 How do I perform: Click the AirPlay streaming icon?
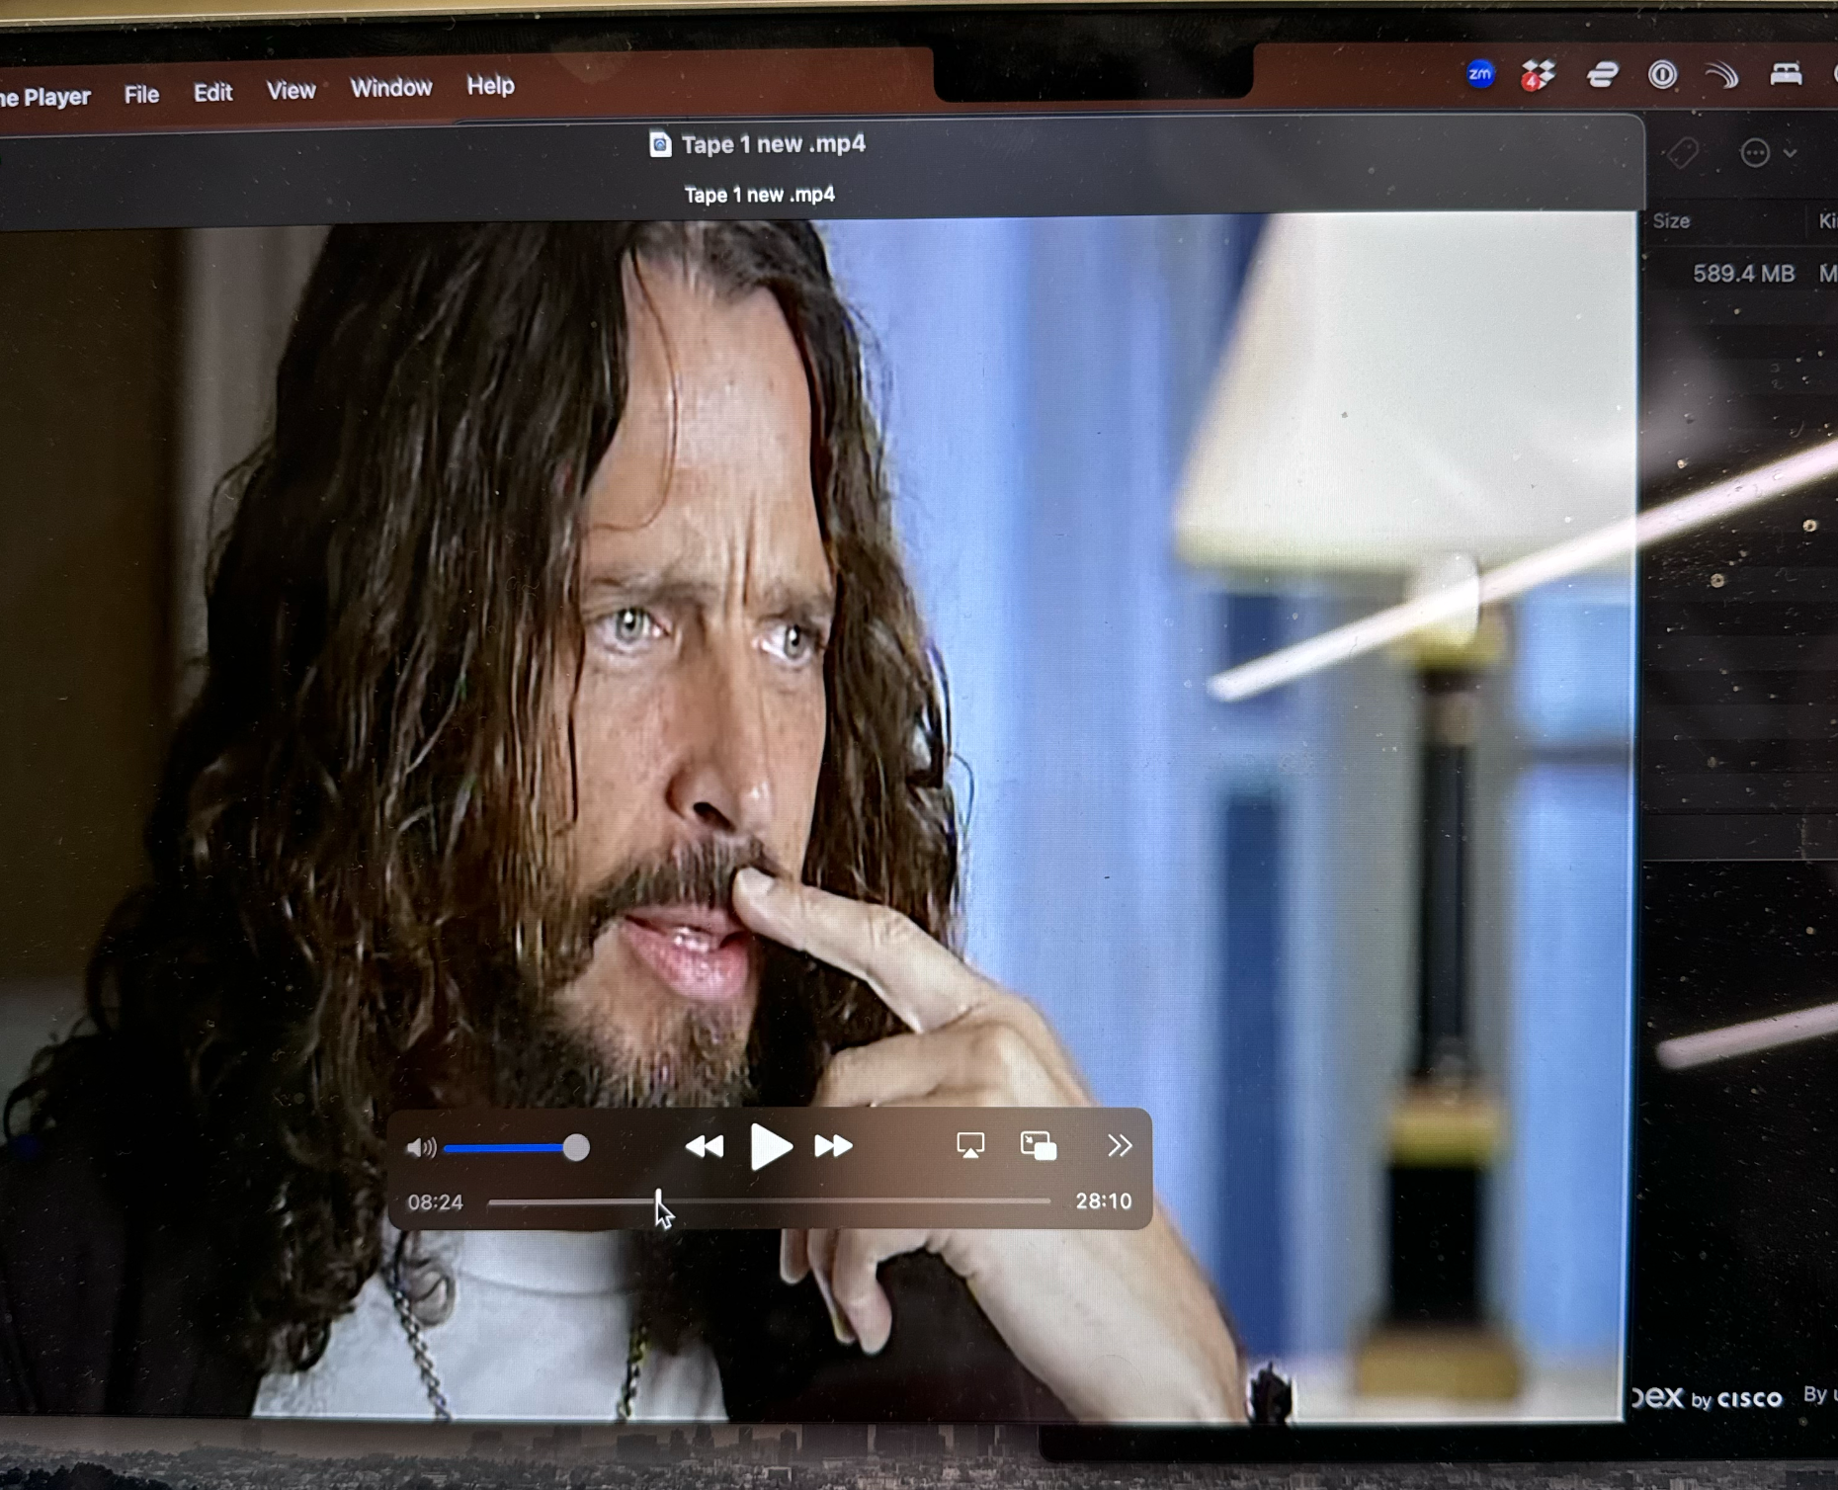(x=970, y=1145)
